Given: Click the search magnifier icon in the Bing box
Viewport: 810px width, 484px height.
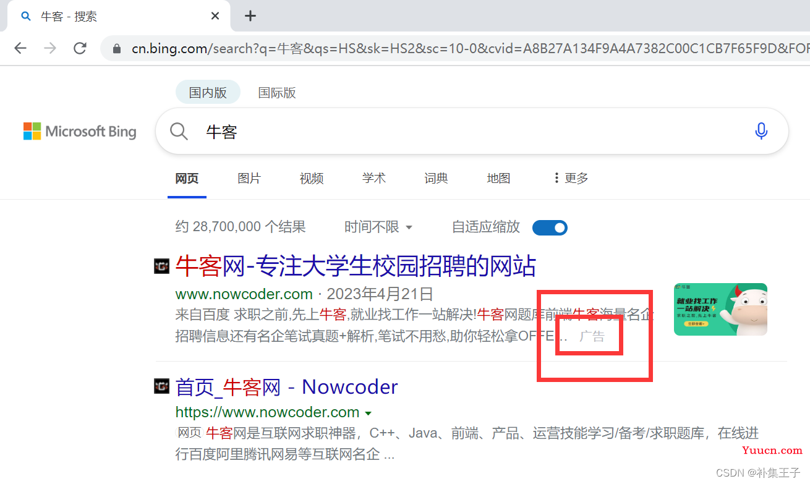Looking at the screenshot, I should tap(179, 131).
